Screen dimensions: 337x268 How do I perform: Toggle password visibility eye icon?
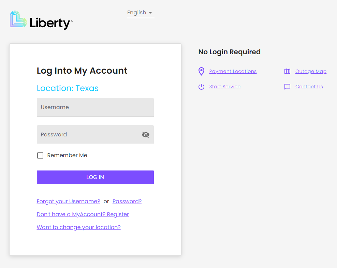pos(146,135)
